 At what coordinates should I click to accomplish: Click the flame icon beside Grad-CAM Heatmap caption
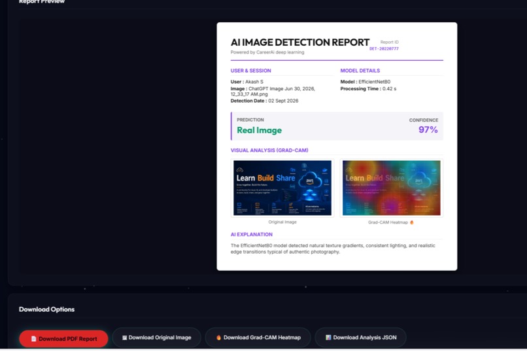(x=412, y=222)
